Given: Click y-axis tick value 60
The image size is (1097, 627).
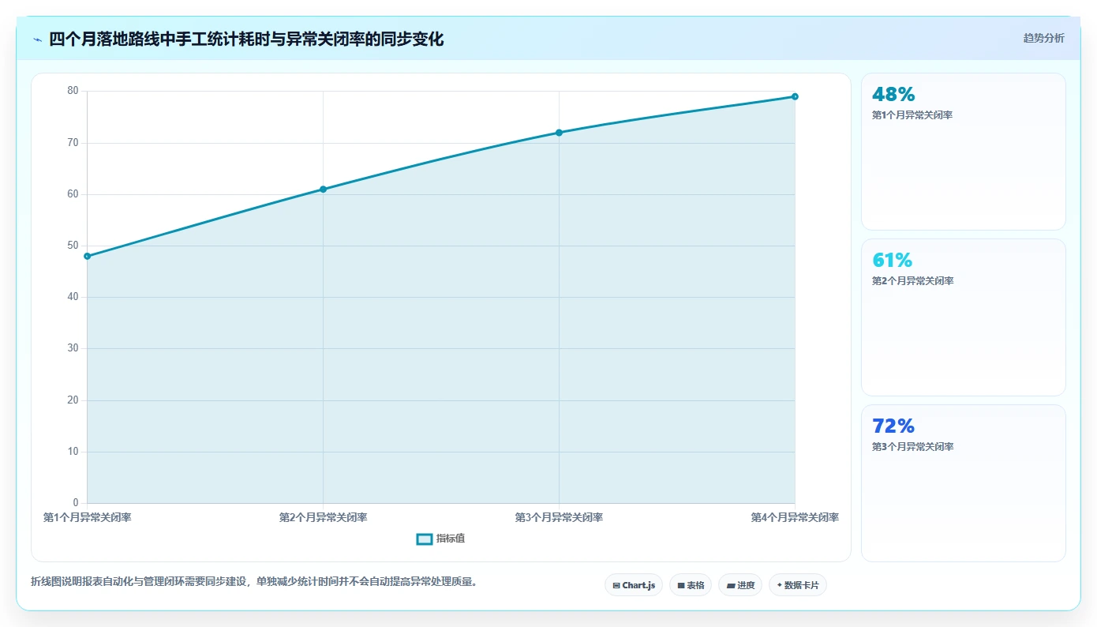Looking at the screenshot, I should pos(73,194).
